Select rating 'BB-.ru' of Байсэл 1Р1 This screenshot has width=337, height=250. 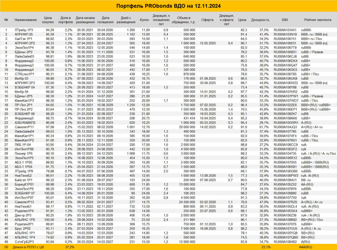(306, 180)
